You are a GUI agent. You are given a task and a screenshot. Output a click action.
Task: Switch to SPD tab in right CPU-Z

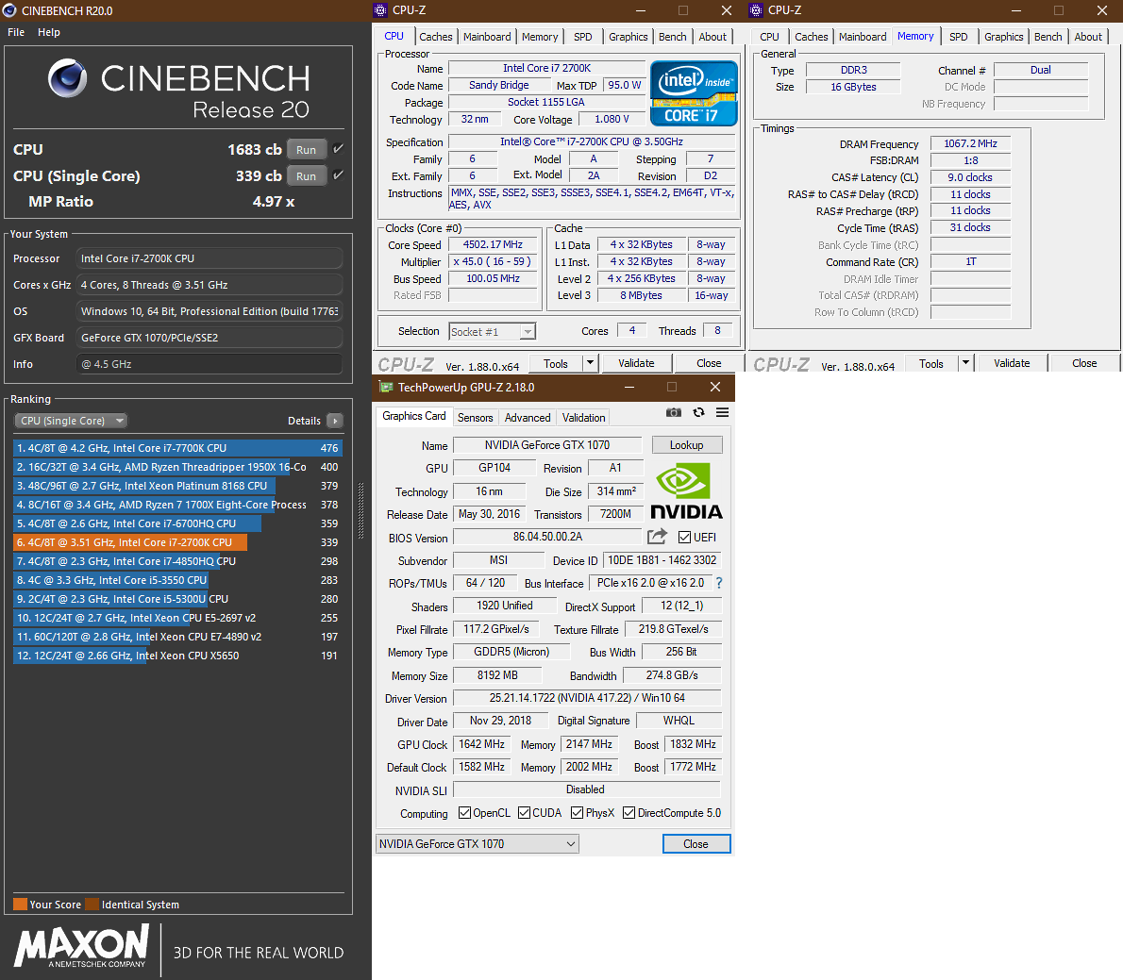[x=958, y=37]
